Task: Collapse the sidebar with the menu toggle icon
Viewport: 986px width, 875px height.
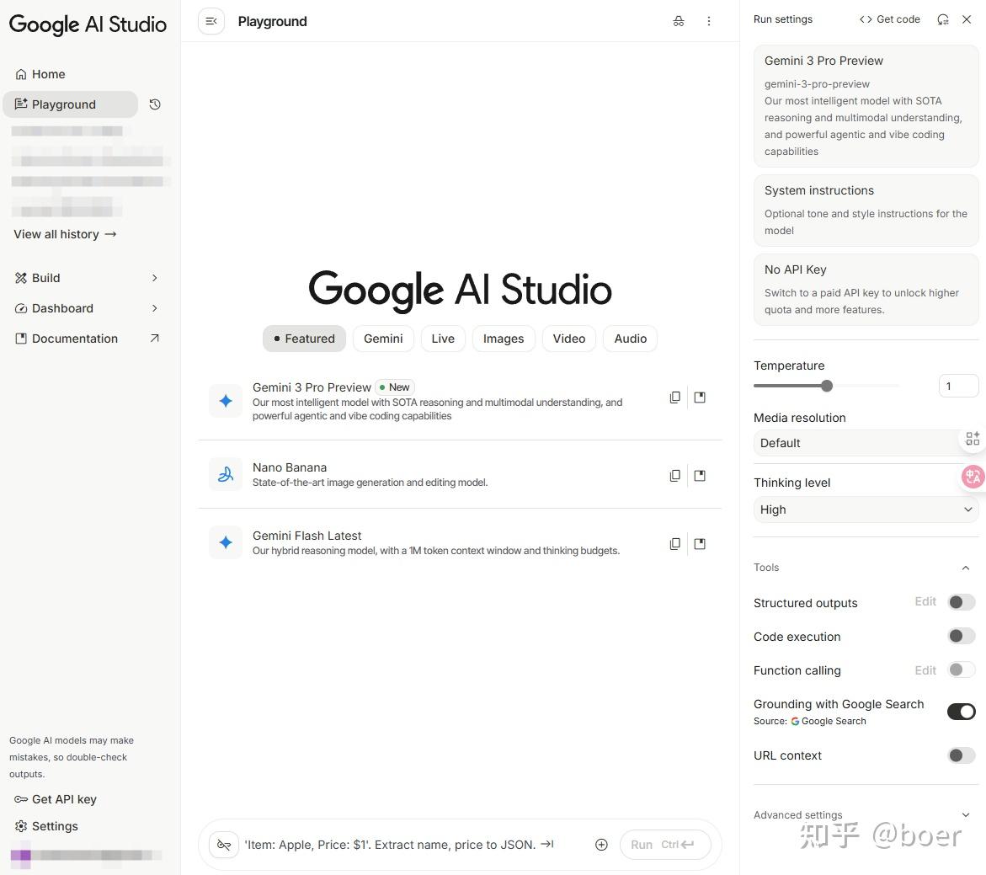Action: [211, 21]
